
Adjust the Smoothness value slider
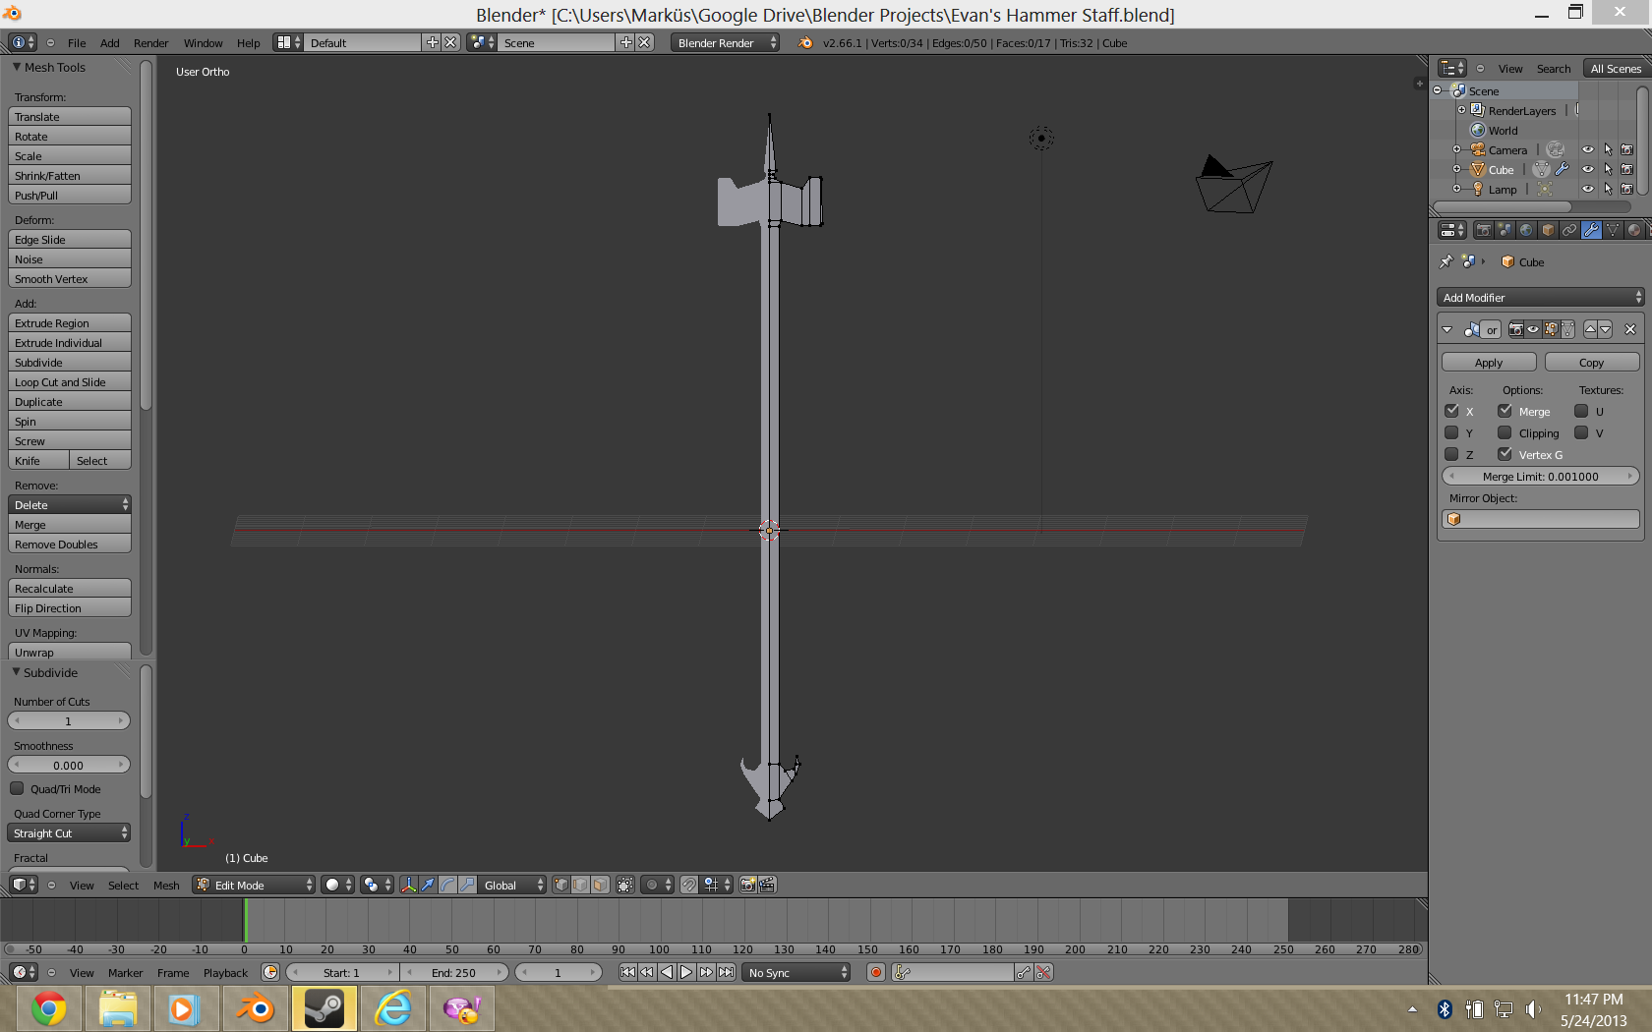pyautogui.click(x=69, y=765)
